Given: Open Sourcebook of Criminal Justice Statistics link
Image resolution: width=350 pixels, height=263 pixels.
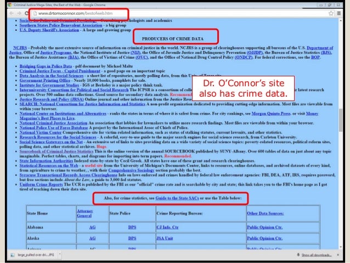Looking at the screenshot, I should click(57, 152).
